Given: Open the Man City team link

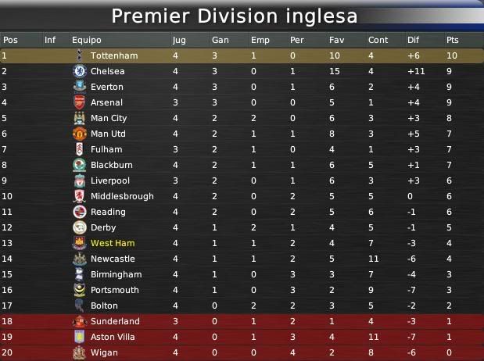Looking at the screenshot, I should click(109, 118).
